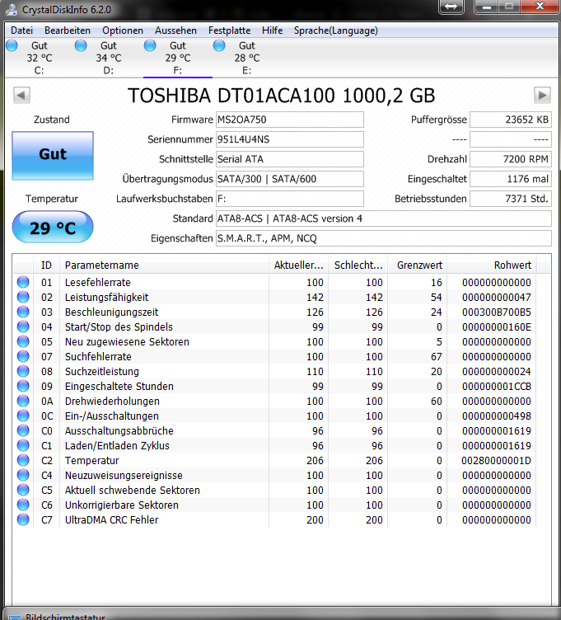Click status orb of Lesefehlerrate row
This screenshot has width=561, height=620.
(23, 282)
